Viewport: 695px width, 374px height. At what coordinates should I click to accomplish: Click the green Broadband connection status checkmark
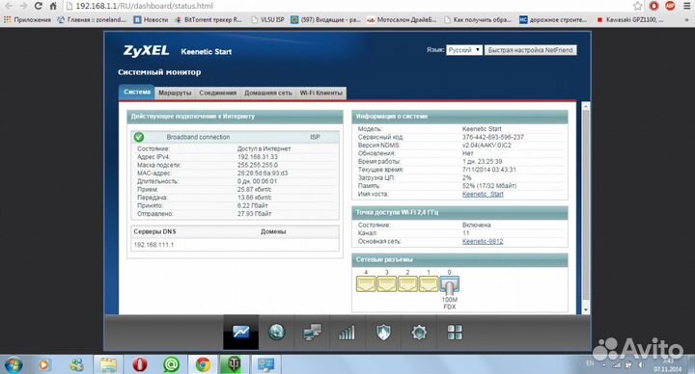[x=139, y=137]
